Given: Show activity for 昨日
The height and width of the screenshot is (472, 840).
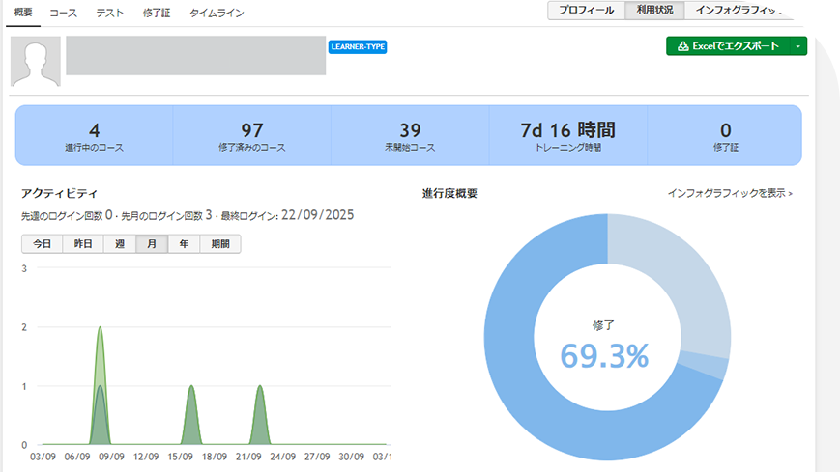Looking at the screenshot, I should click(83, 244).
